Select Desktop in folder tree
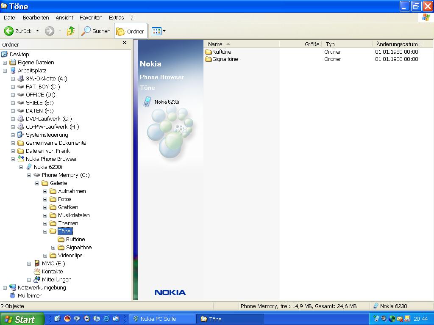 (x=19, y=54)
